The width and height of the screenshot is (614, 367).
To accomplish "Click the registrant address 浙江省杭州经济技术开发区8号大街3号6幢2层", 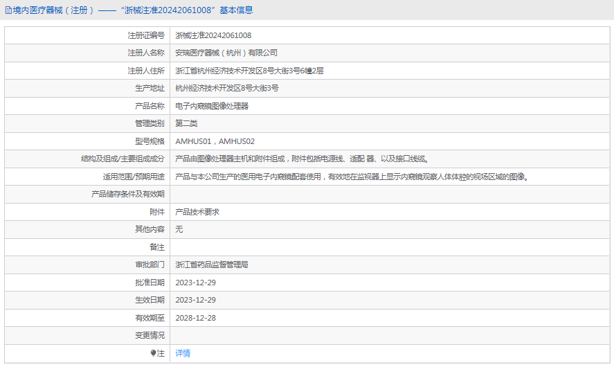I will 249,71.
